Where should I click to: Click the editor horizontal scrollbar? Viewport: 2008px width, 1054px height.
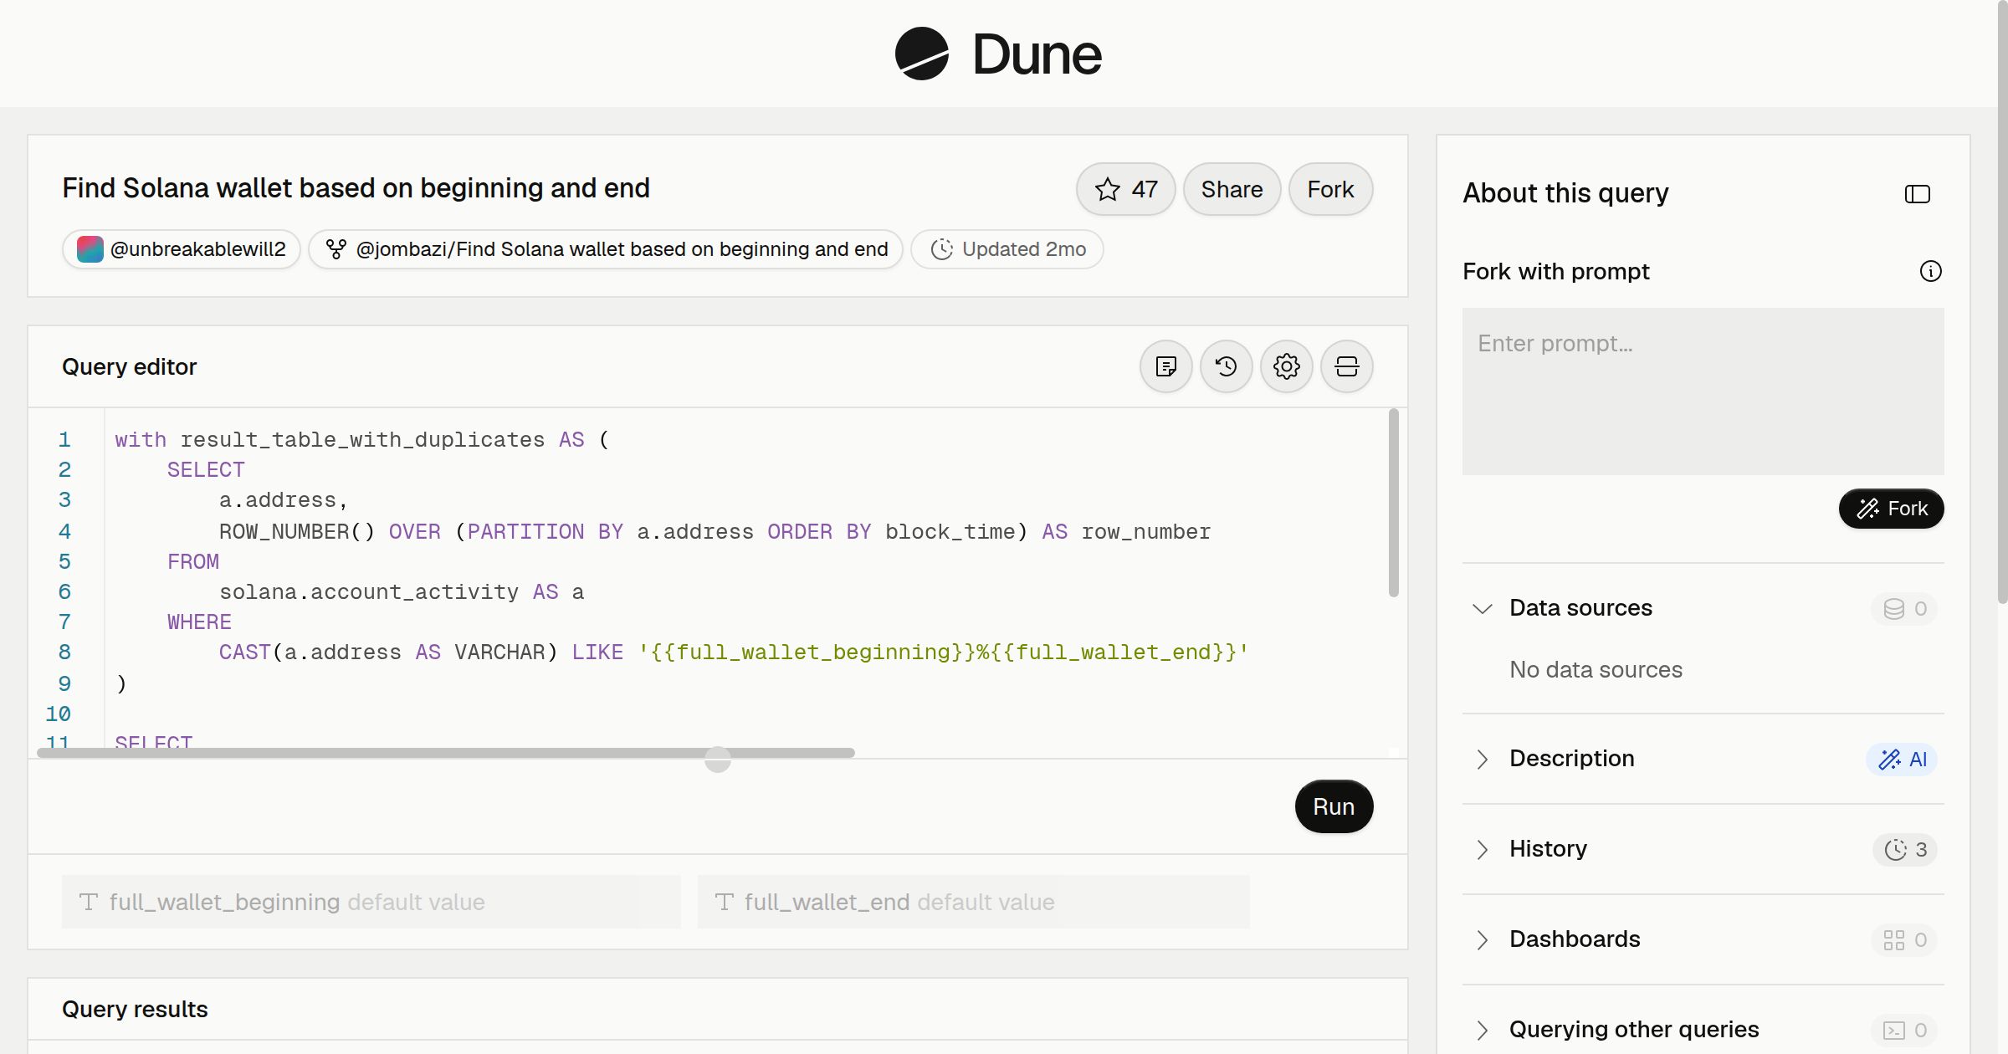click(446, 753)
